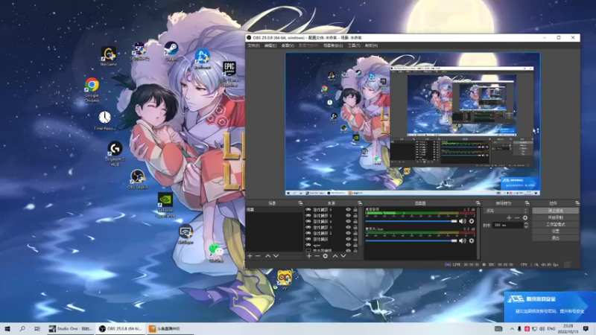The width and height of the screenshot is (596, 335).
Task: Mute Mic/Aux speaker icon
Action: point(463,240)
